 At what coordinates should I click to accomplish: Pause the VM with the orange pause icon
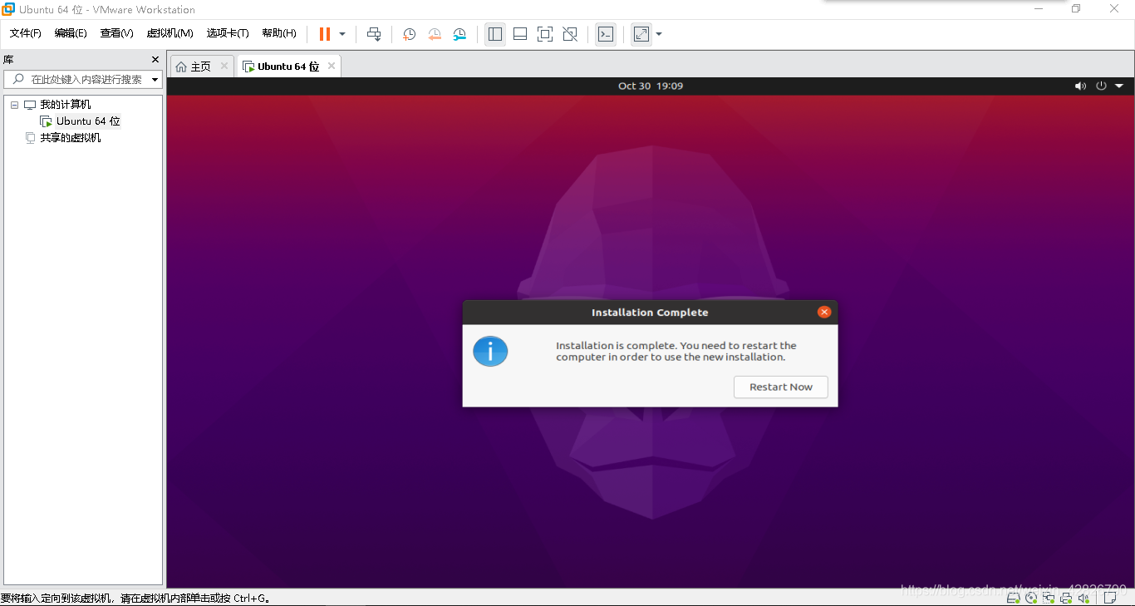point(325,34)
